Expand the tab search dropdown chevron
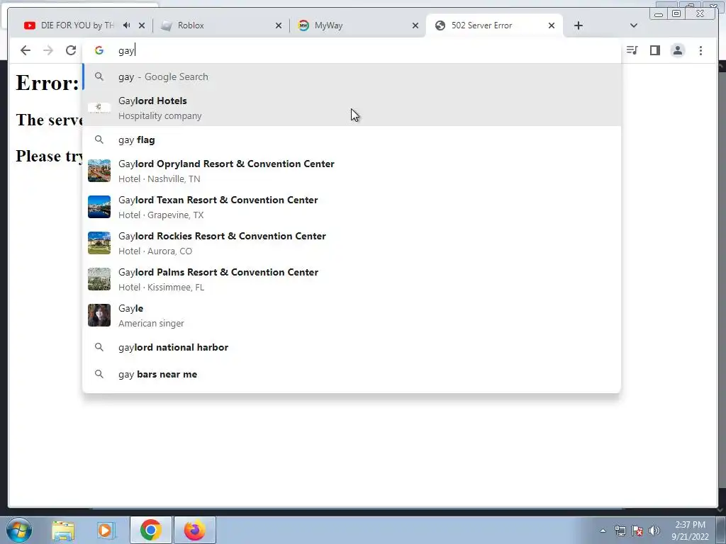This screenshot has height=544, width=726. (634, 25)
